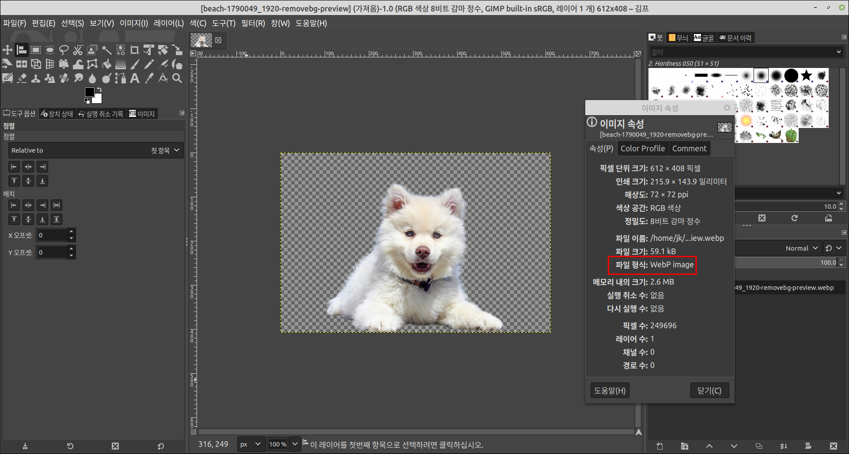
Task: Select the Bucket Fill tool
Action: pos(106,64)
